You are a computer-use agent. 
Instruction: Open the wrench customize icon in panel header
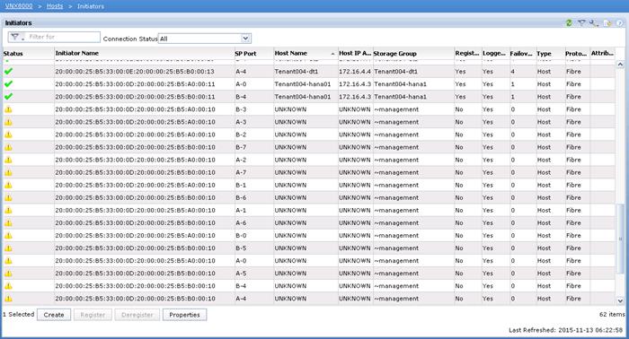click(x=594, y=23)
